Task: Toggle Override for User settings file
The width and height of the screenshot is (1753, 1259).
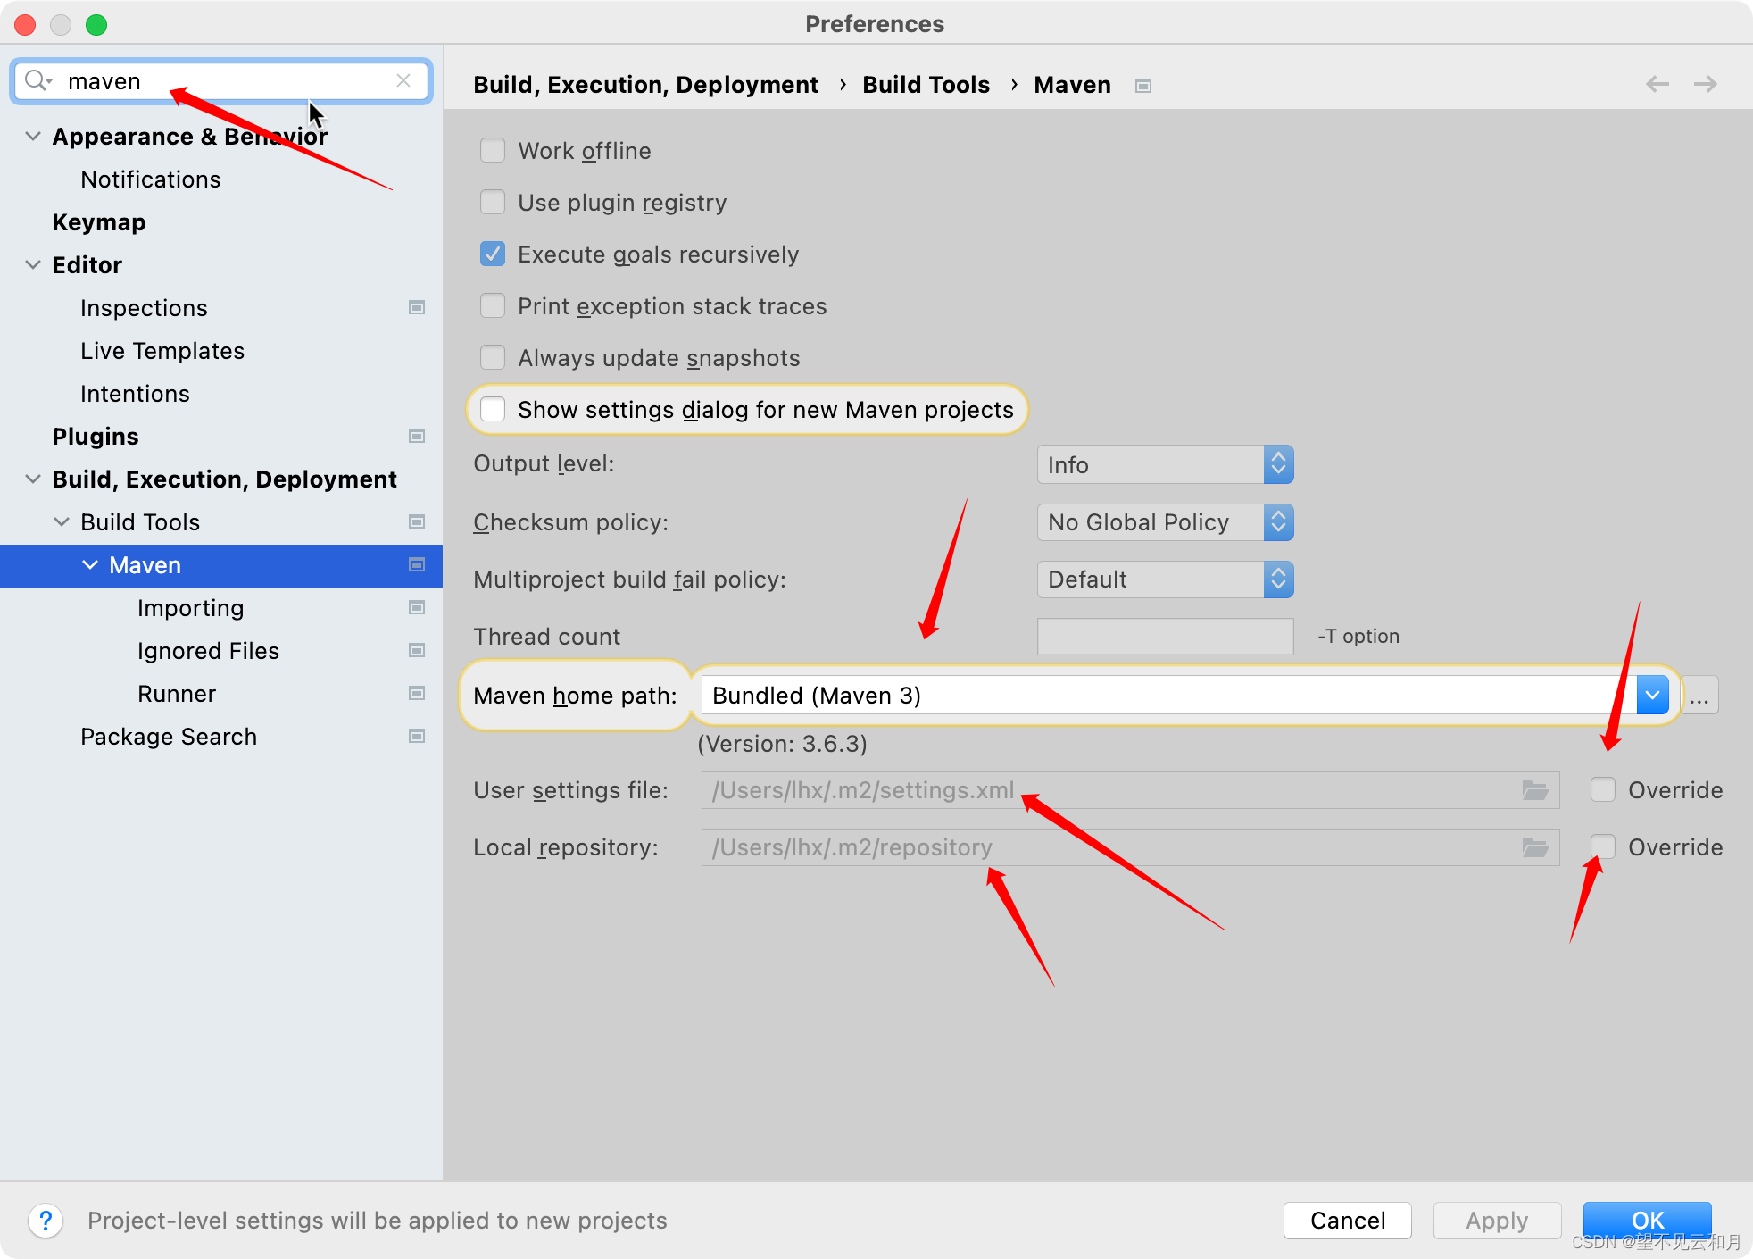Action: pyautogui.click(x=1602, y=791)
